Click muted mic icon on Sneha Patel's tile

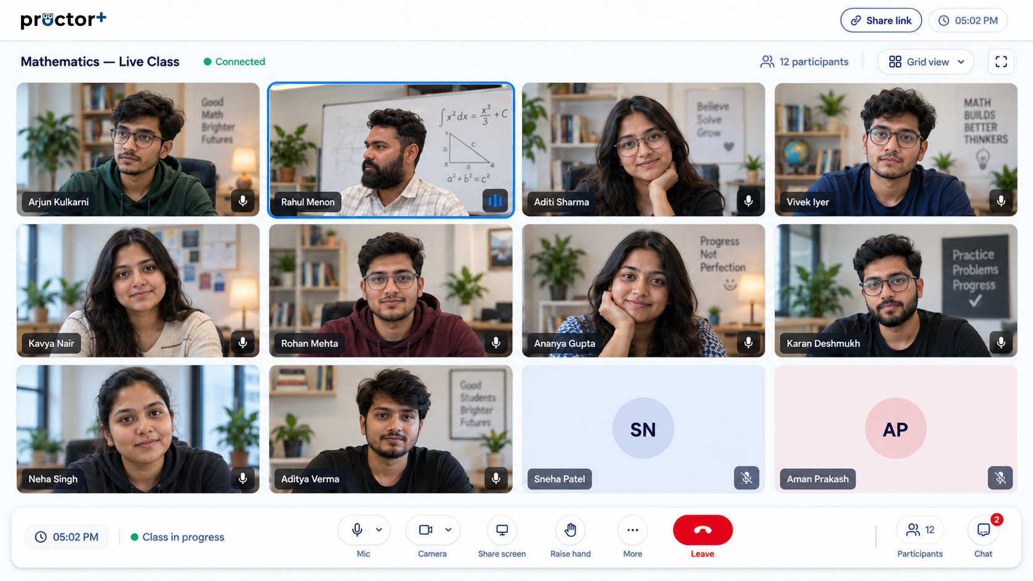pos(746,478)
